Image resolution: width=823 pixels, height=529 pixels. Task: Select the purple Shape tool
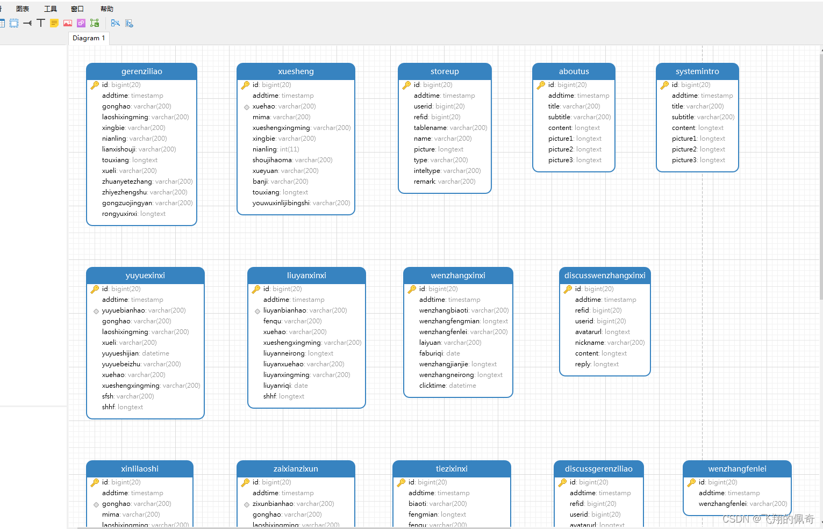click(81, 23)
